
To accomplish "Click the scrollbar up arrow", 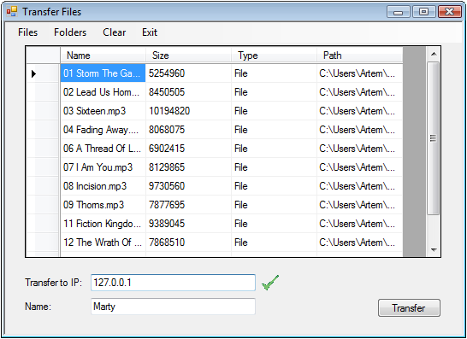I will coord(434,54).
